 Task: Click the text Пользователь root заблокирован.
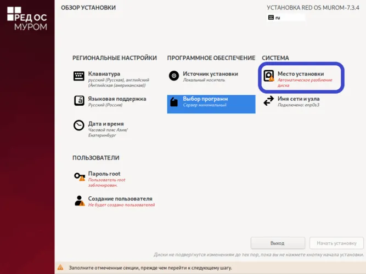tap(106, 182)
